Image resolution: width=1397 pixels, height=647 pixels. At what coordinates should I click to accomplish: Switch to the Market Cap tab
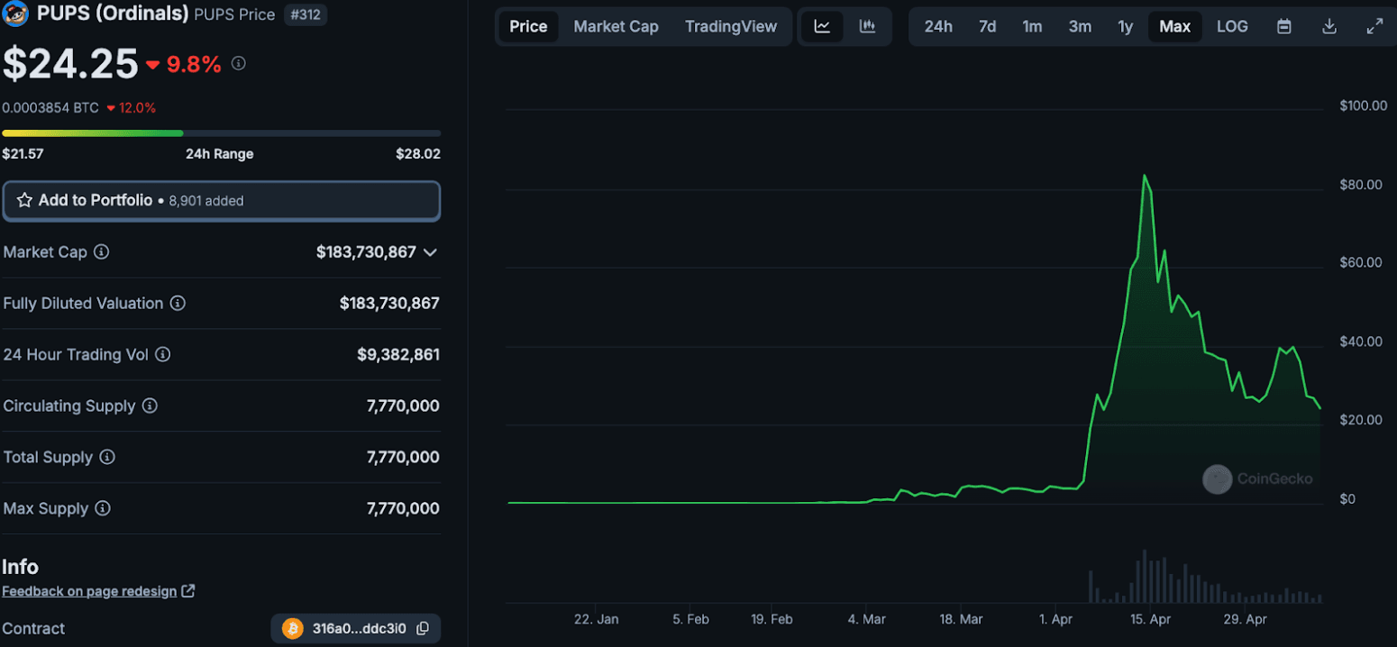(x=616, y=26)
